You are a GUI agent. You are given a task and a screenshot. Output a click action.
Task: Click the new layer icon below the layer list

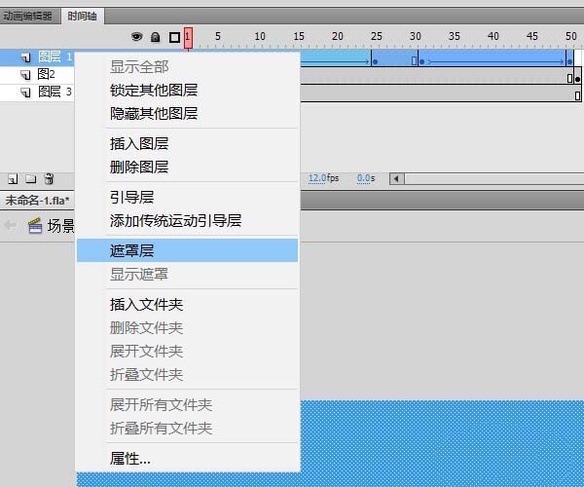(13, 179)
